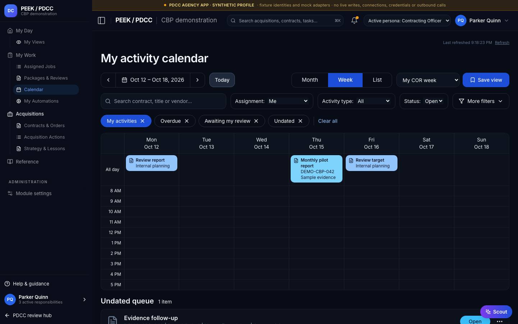Screen dimensions: 518x324
Task: Go to next week arrow
Action: 197,80
